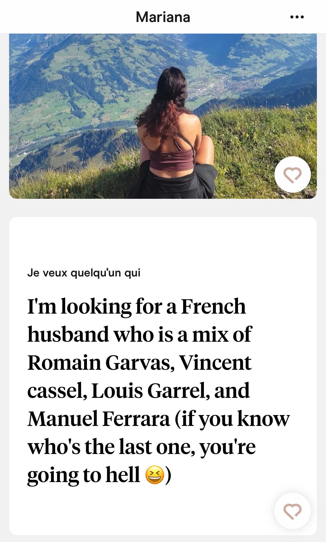Open the three-dot more options menu
Screen dimensions: 326x542
point(297,17)
